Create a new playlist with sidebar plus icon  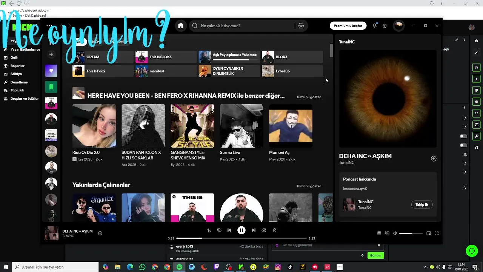pos(51,54)
